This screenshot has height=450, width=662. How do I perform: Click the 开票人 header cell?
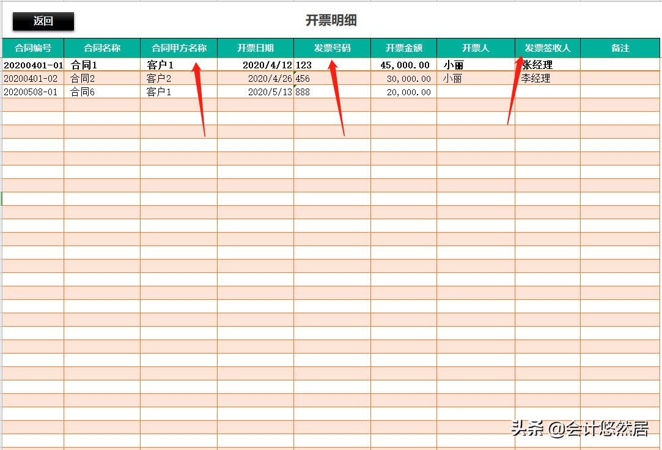pos(476,48)
